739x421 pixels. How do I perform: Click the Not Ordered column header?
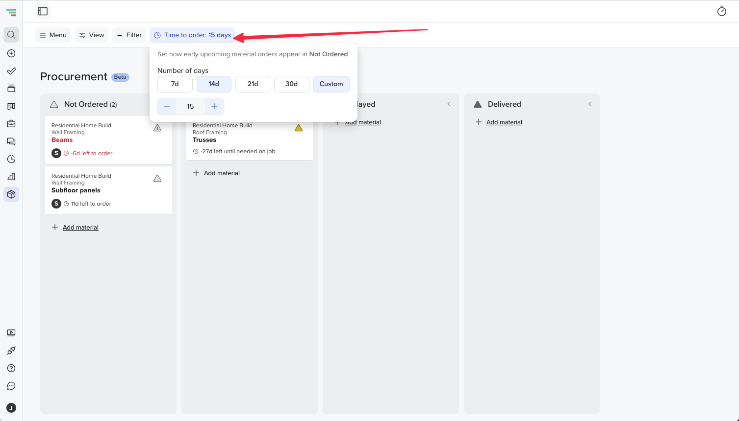[91, 104]
